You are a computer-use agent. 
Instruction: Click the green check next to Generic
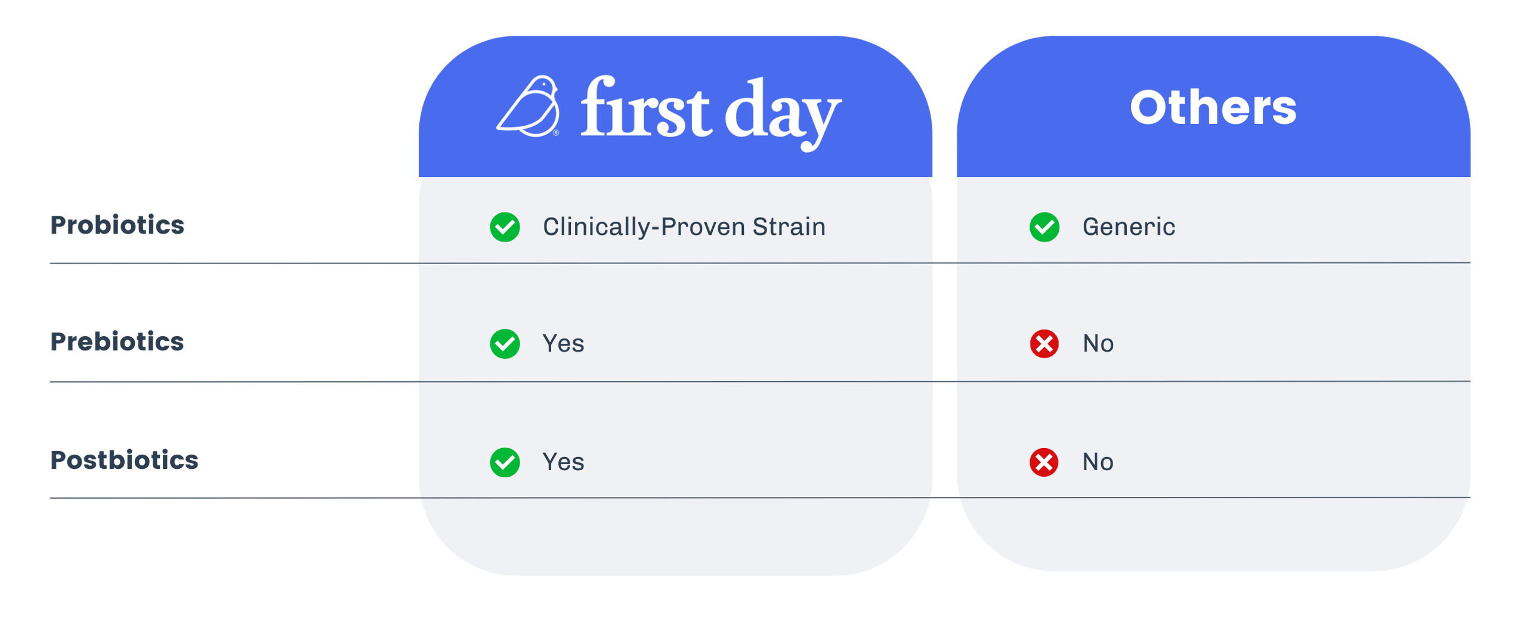(1044, 227)
